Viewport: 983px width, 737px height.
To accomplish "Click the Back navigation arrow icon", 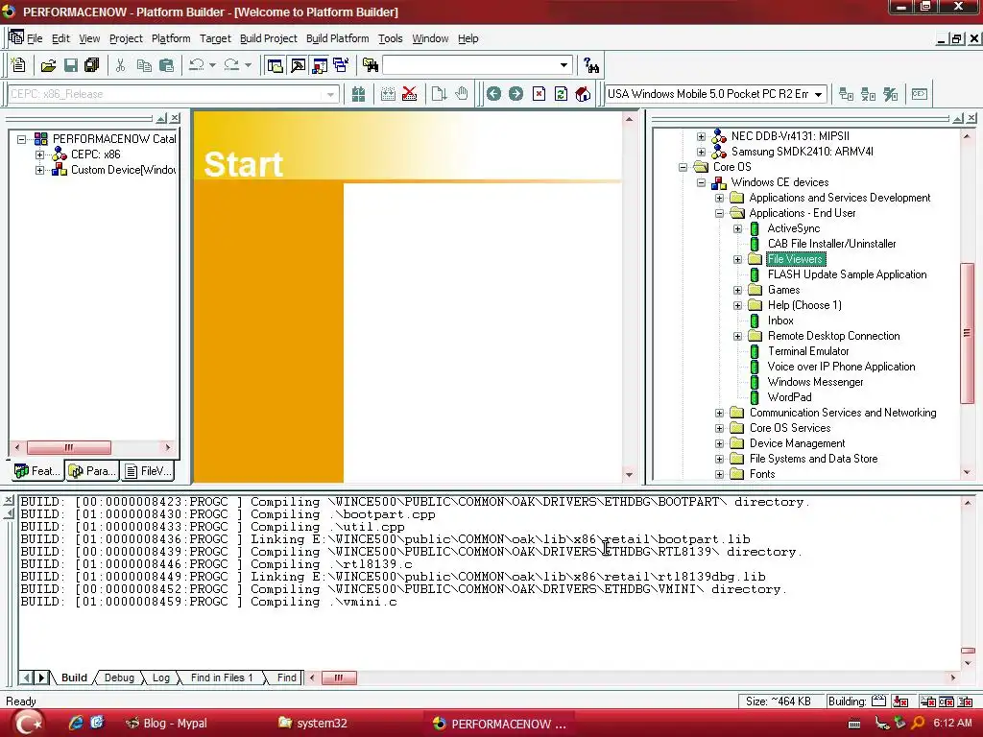I will (493, 94).
